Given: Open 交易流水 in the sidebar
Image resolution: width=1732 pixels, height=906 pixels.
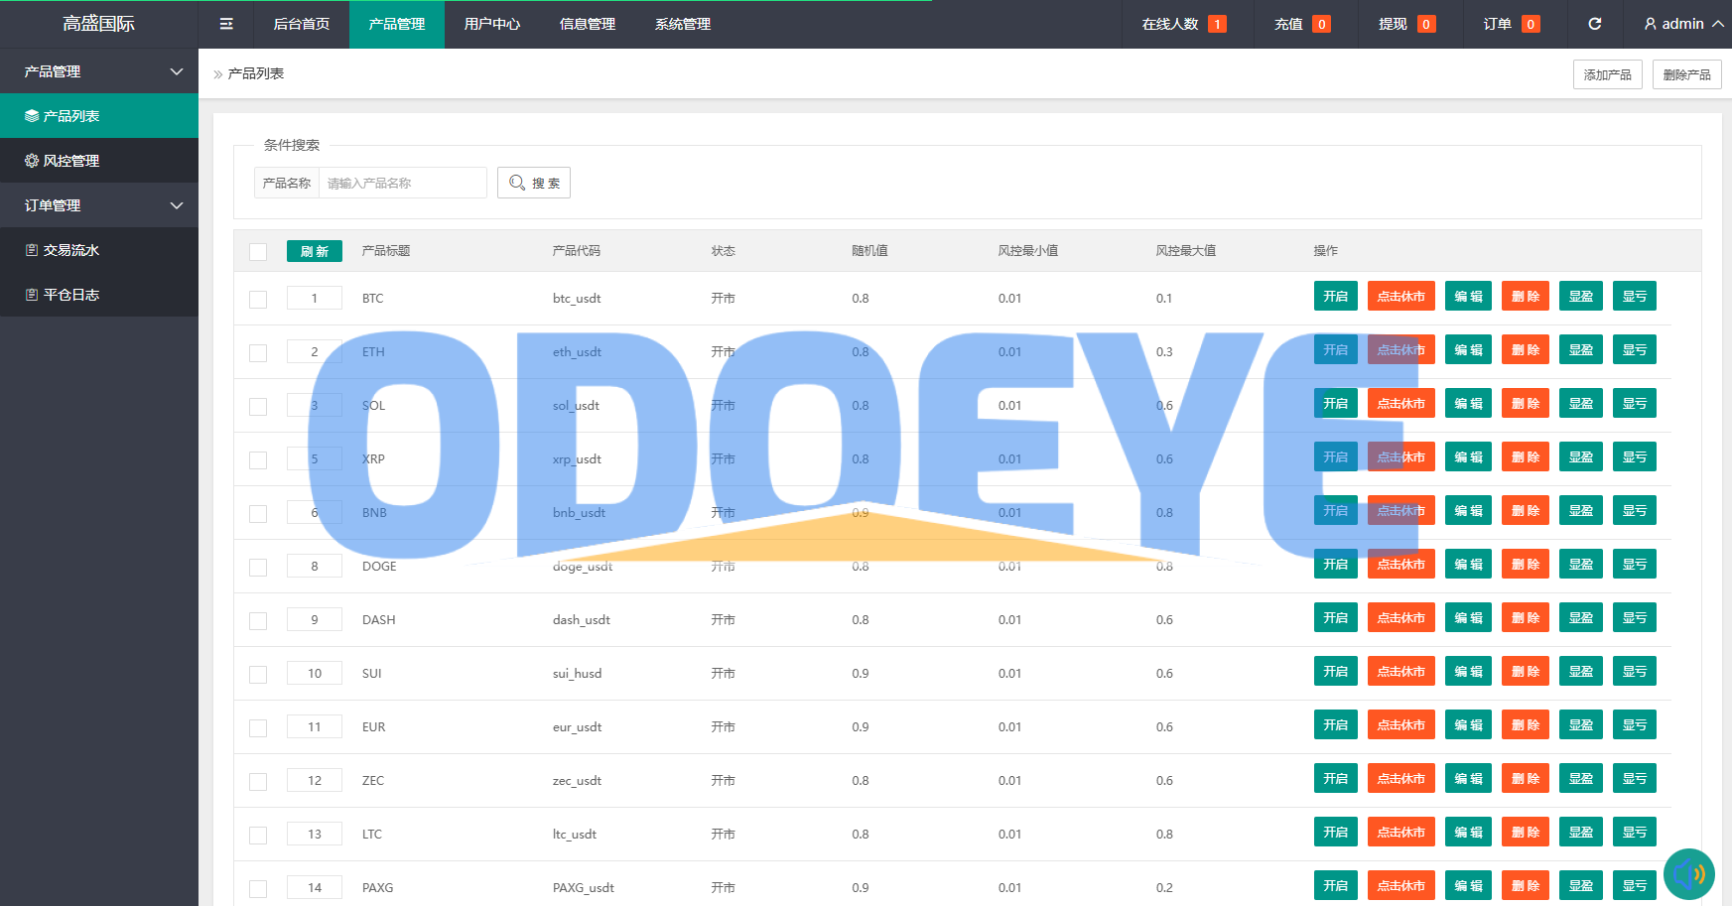Looking at the screenshot, I should (x=99, y=250).
